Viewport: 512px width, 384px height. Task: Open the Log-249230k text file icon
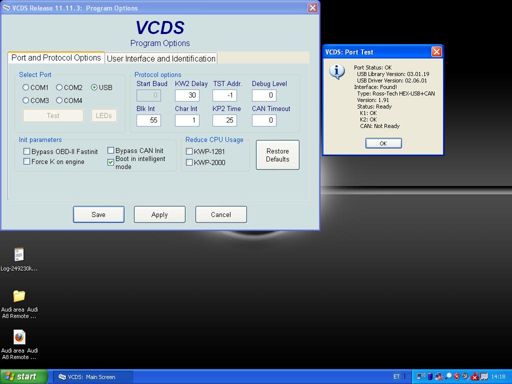[19, 254]
